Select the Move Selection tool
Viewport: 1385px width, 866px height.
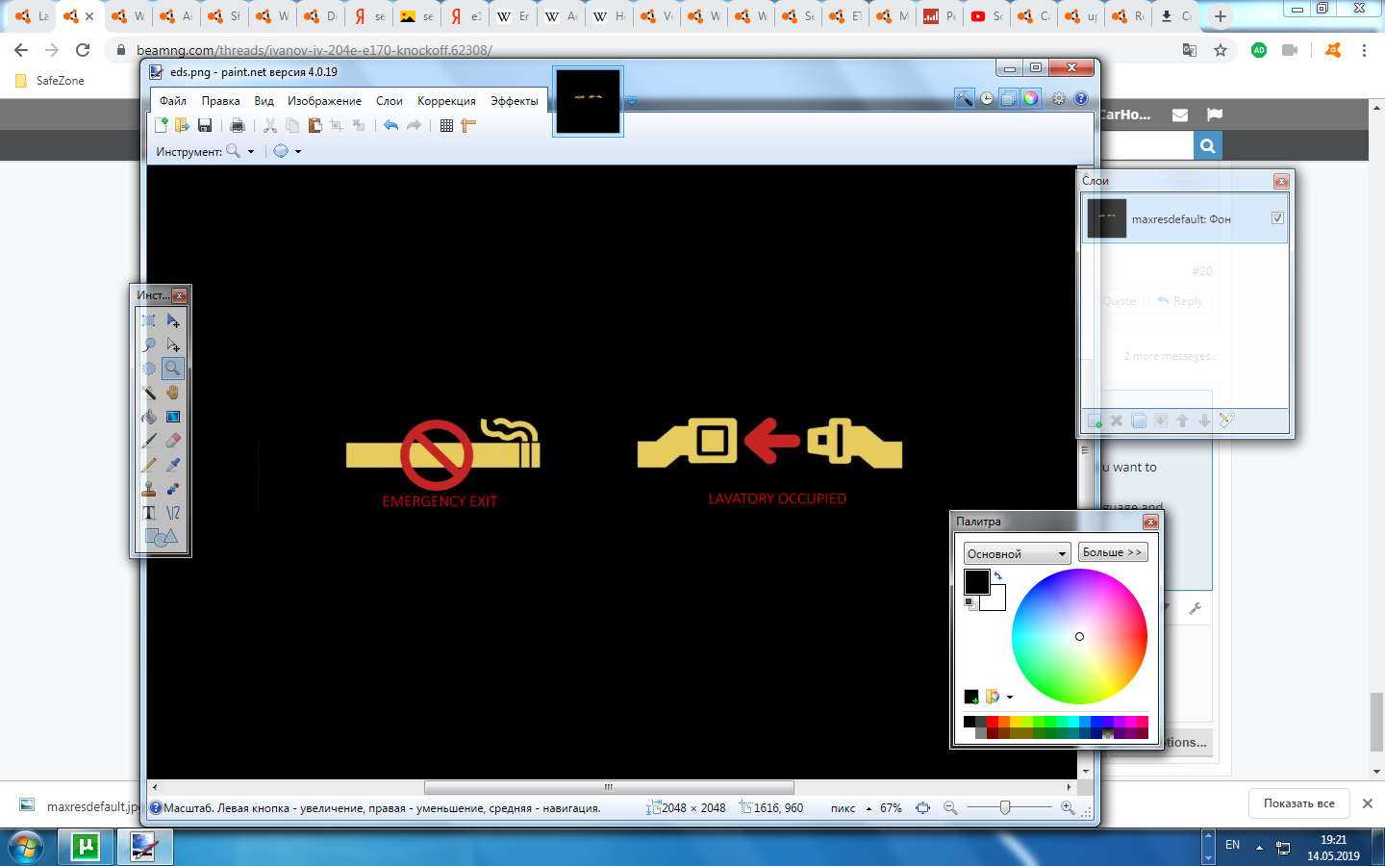point(173,344)
